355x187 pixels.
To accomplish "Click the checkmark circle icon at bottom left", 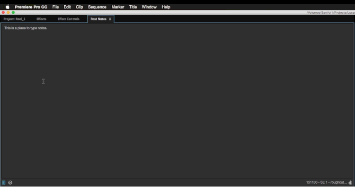I will [x=10, y=182].
